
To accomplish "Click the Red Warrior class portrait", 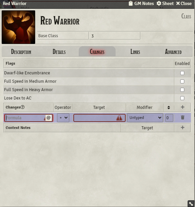I will coord(18,27).
